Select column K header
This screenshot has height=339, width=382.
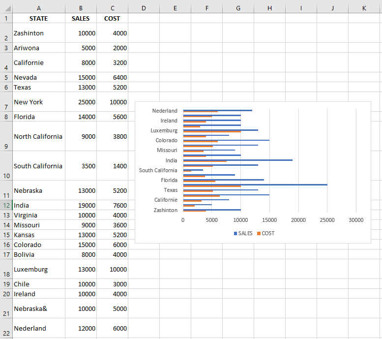coord(364,8)
